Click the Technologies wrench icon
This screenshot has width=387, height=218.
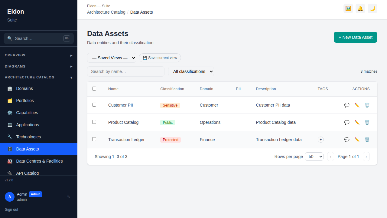(10, 137)
